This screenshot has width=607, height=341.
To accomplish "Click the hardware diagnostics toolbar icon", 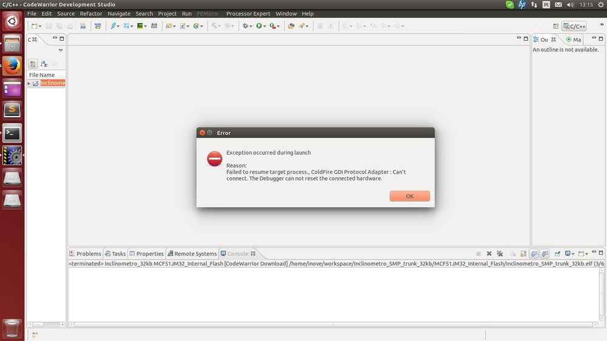I will click(154, 26).
